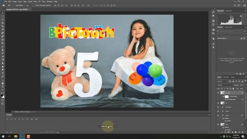Click the Create Video Timeline button
The image size is (247, 139).
(x=107, y=126)
